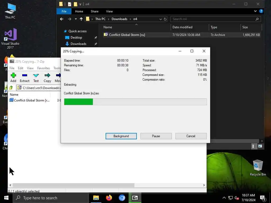271x203 pixels.
Task: Expand the Explorer ribbon chevron
Action: point(255,11)
